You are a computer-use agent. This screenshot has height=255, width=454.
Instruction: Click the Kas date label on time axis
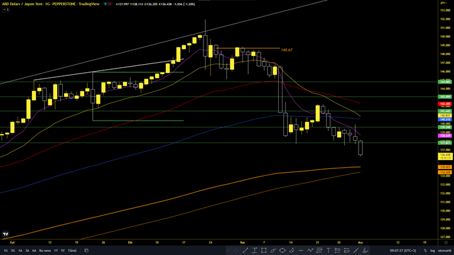tap(242, 242)
